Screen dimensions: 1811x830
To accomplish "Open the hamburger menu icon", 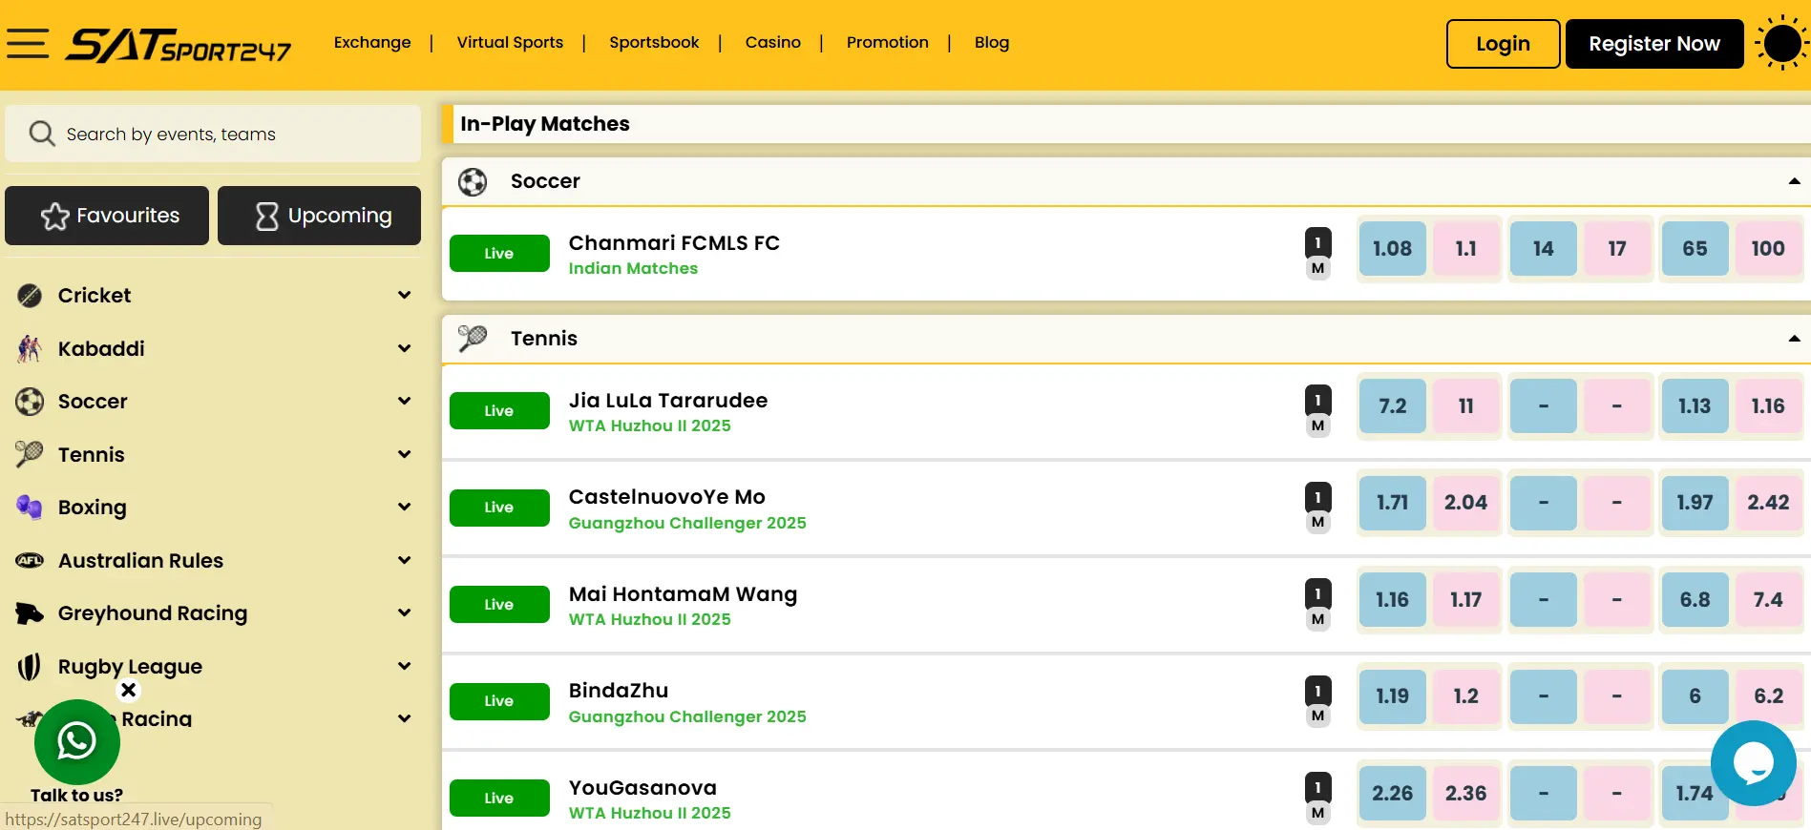I will 28,44.
